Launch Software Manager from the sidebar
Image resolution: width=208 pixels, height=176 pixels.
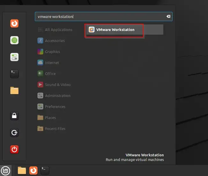[14, 40]
